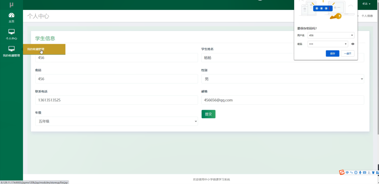Open 个人中心 monitor icon in sidebar

pyautogui.click(x=11, y=32)
